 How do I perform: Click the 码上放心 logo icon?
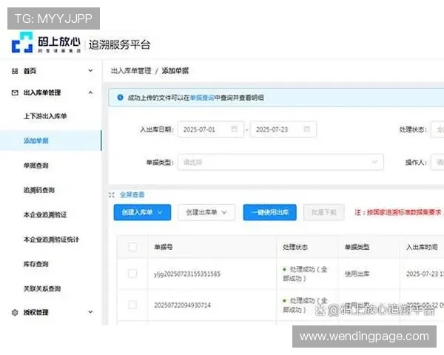22,42
